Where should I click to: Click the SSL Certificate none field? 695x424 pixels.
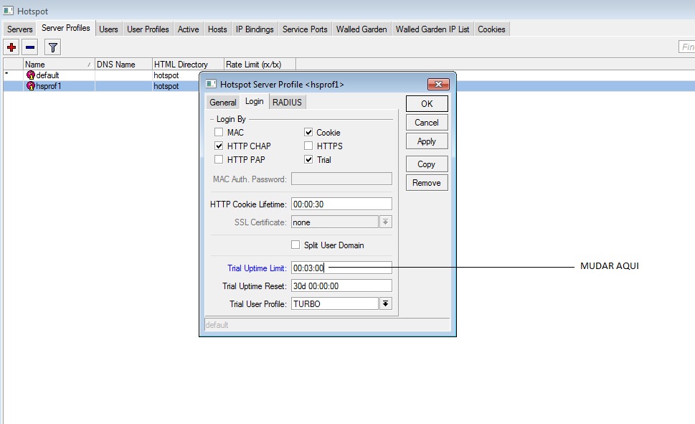coord(335,222)
